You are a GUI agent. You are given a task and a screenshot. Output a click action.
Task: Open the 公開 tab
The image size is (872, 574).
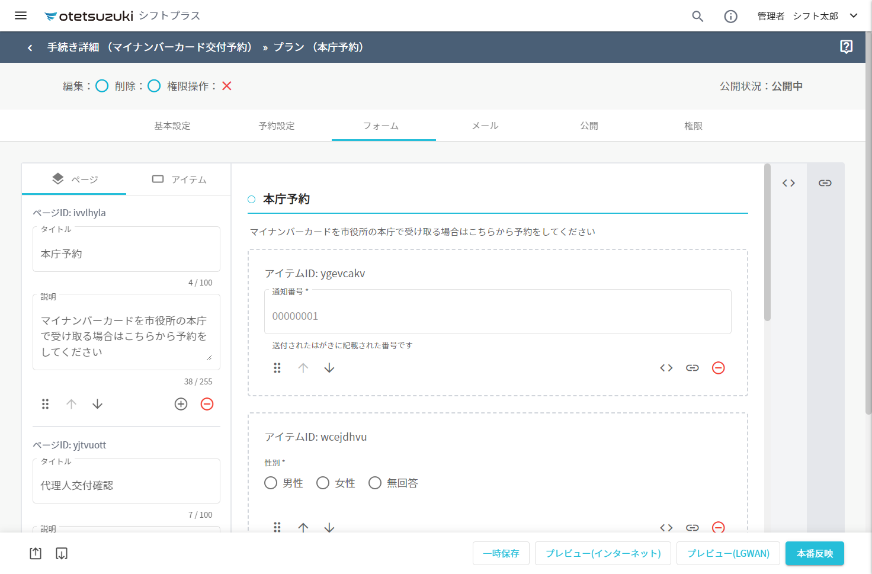pyautogui.click(x=589, y=126)
